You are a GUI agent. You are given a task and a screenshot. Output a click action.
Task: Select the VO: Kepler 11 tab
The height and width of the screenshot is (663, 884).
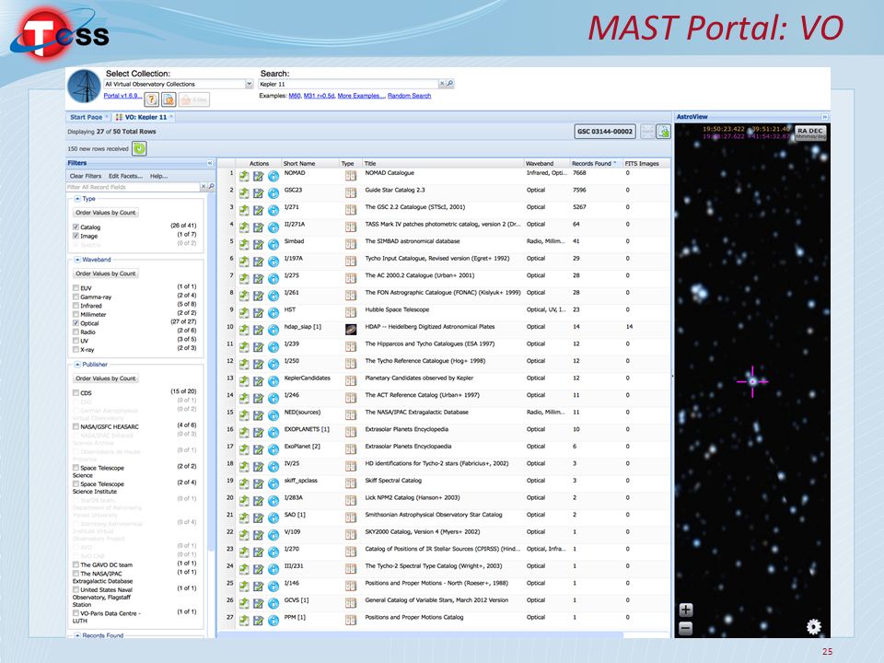point(145,117)
